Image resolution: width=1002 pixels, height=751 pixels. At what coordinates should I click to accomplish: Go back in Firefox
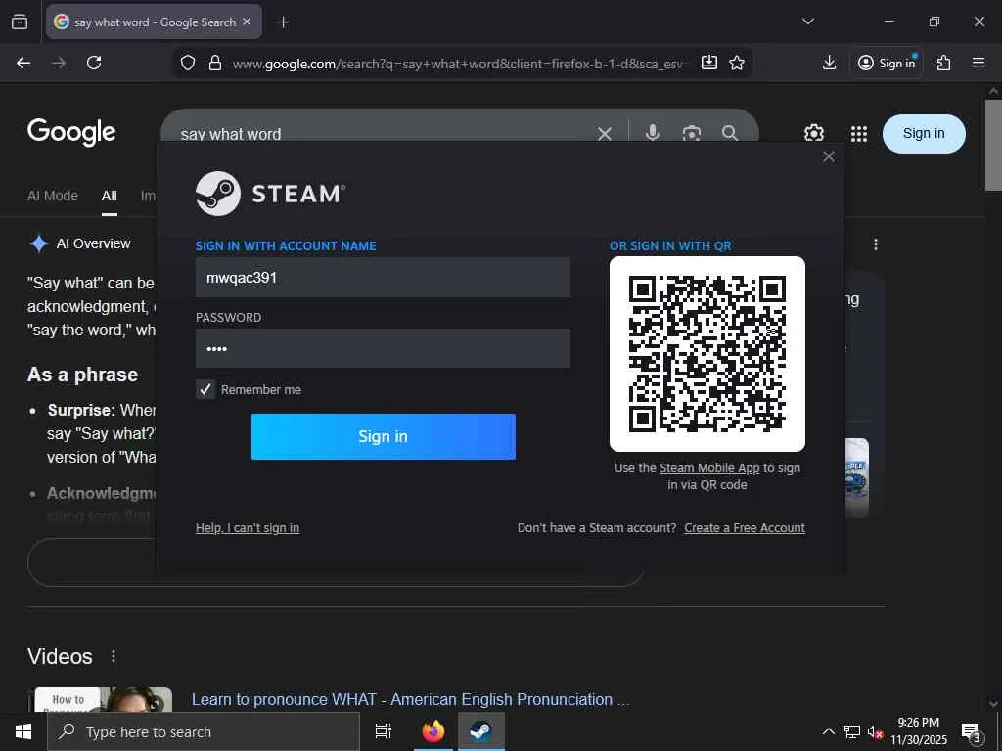tap(23, 63)
